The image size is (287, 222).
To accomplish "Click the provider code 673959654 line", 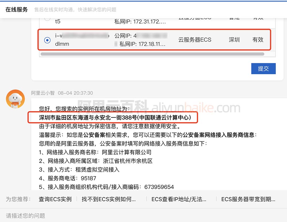I will click(x=106, y=187).
